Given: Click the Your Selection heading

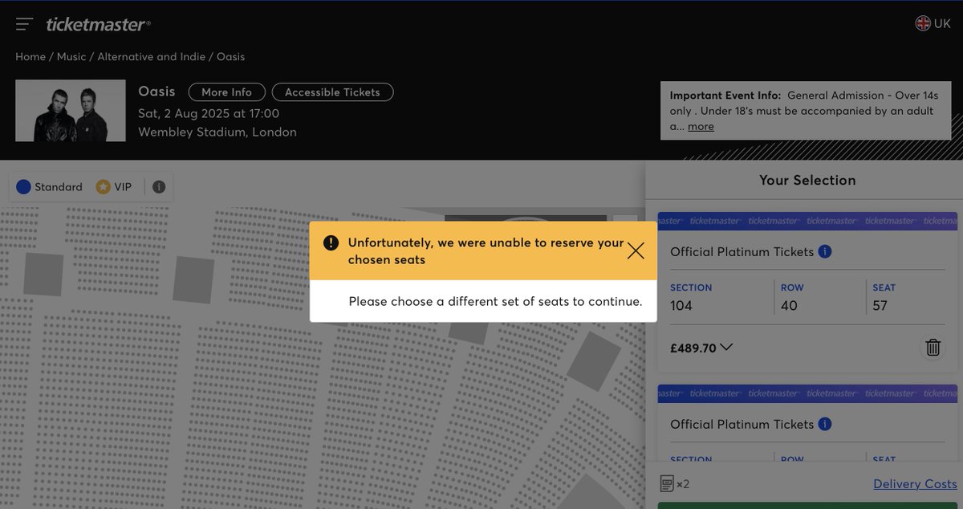Looking at the screenshot, I should tap(807, 180).
